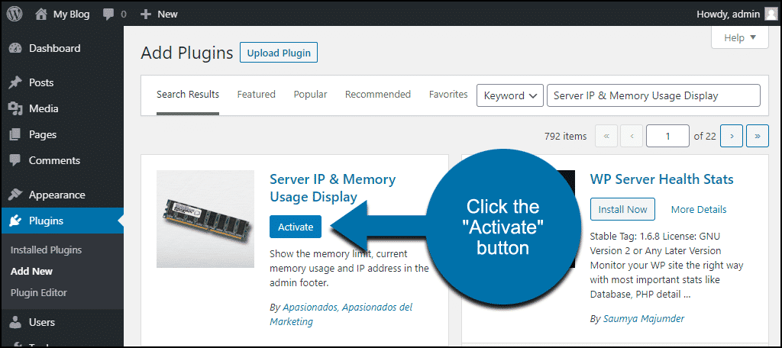This screenshot has height=348, width=782.
Task: Click the Pages icon in sidebar
Action: tap(15, 134)
